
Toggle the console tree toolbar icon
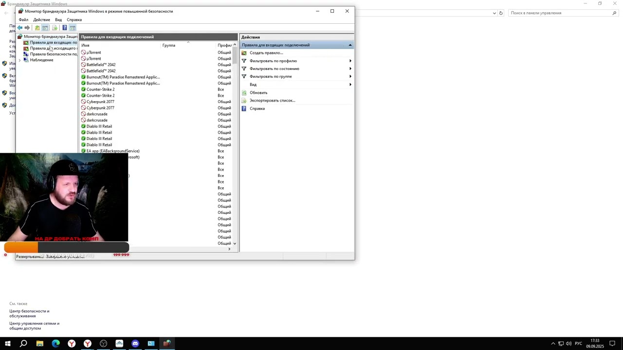pos(45,28)
